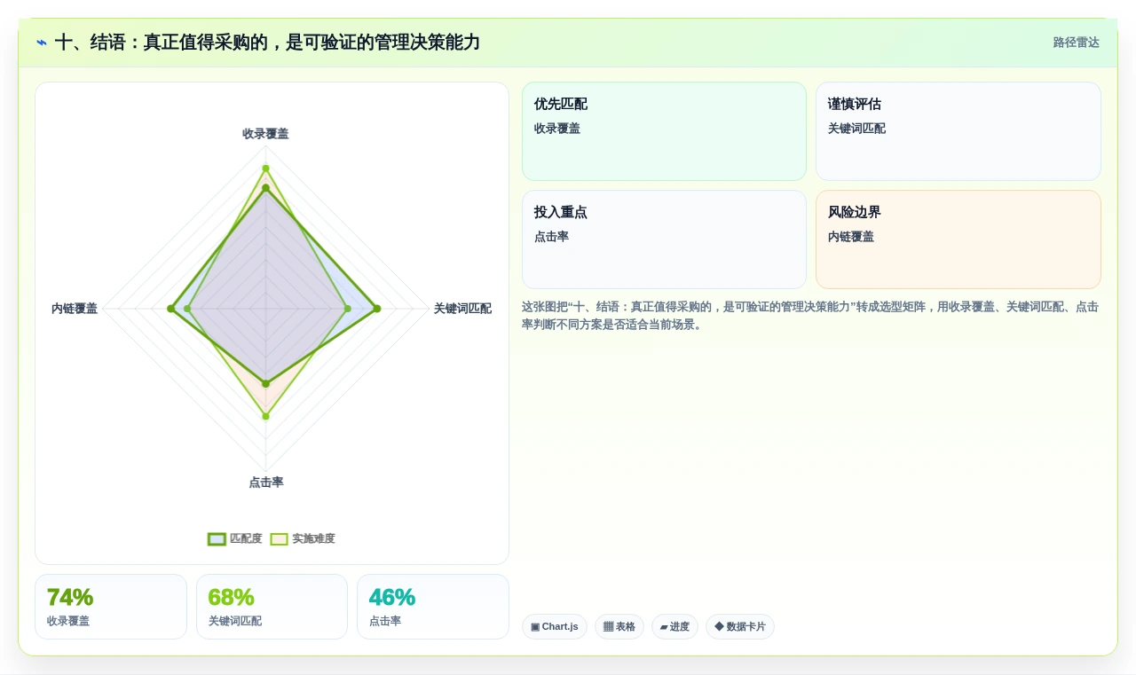Click the 74% 收录覆盖 stat card
This screenshot has height=675, width=1136.
[111, 607]
